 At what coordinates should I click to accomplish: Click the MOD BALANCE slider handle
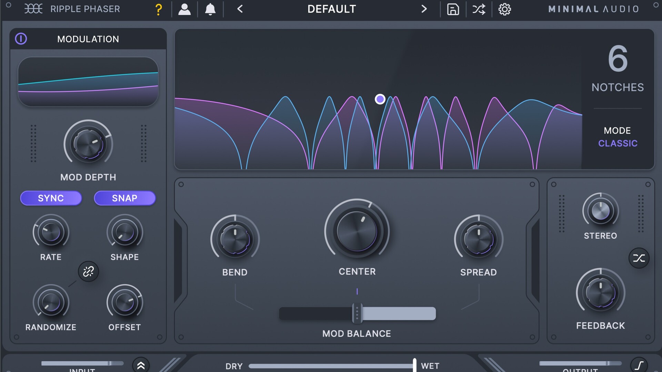click(x=357, y=313)
